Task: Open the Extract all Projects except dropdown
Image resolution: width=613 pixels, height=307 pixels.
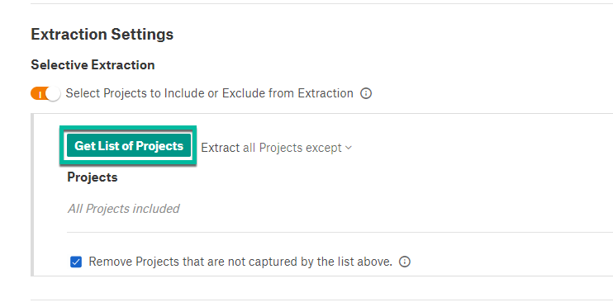Action: (277, 148)
